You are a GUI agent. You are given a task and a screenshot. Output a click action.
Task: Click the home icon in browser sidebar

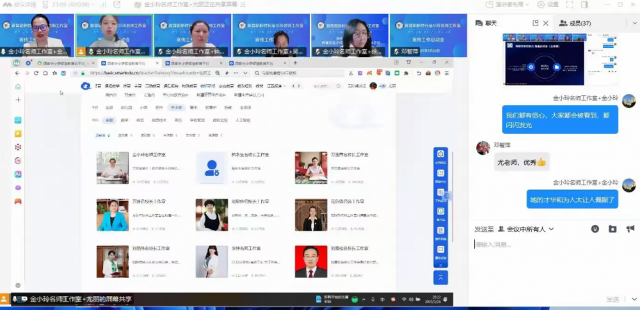[x=18, y=86]
